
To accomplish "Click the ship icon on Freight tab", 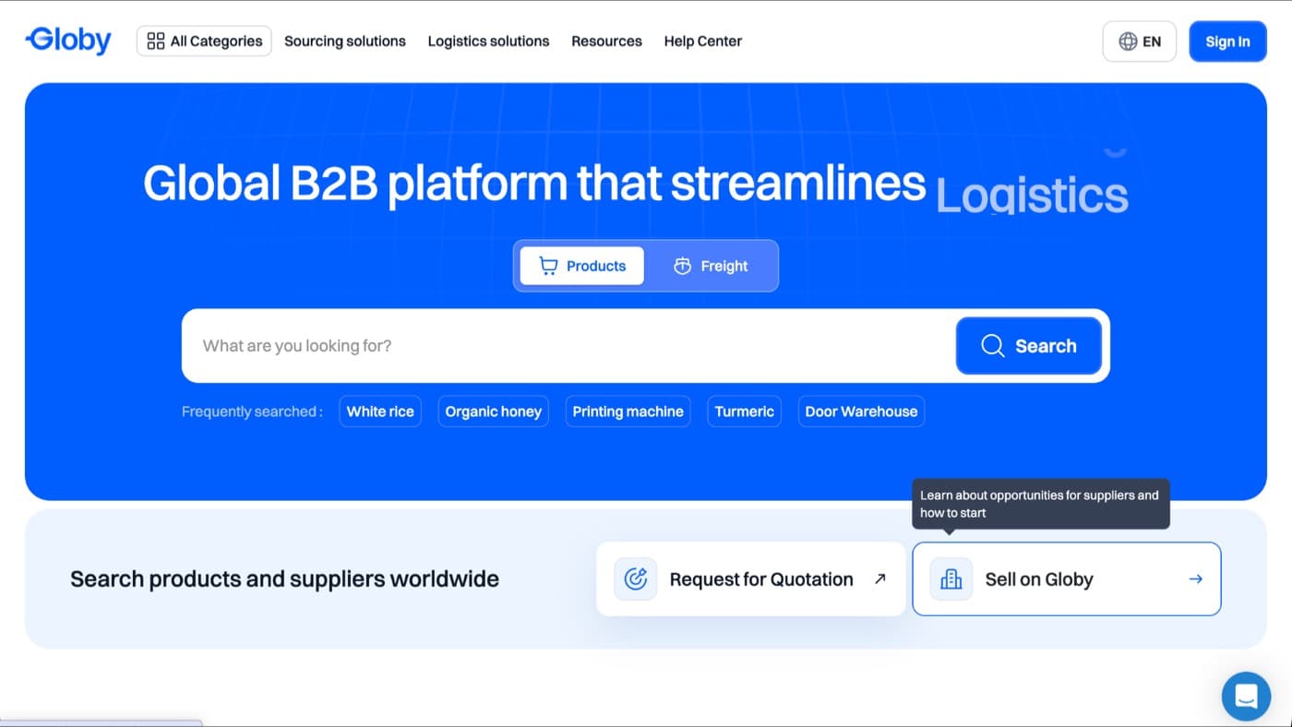I will 682,266.
